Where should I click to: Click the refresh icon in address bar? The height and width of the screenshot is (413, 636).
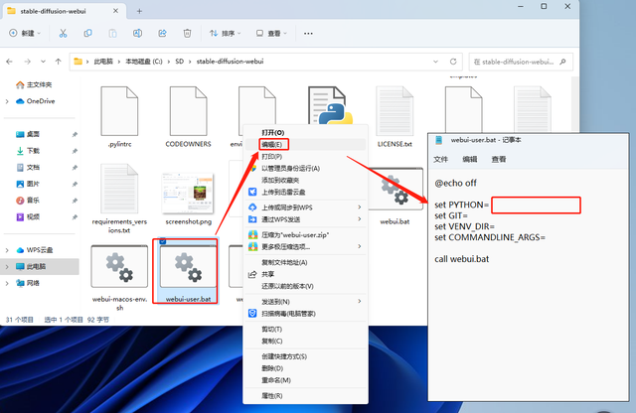coord(453,62)
